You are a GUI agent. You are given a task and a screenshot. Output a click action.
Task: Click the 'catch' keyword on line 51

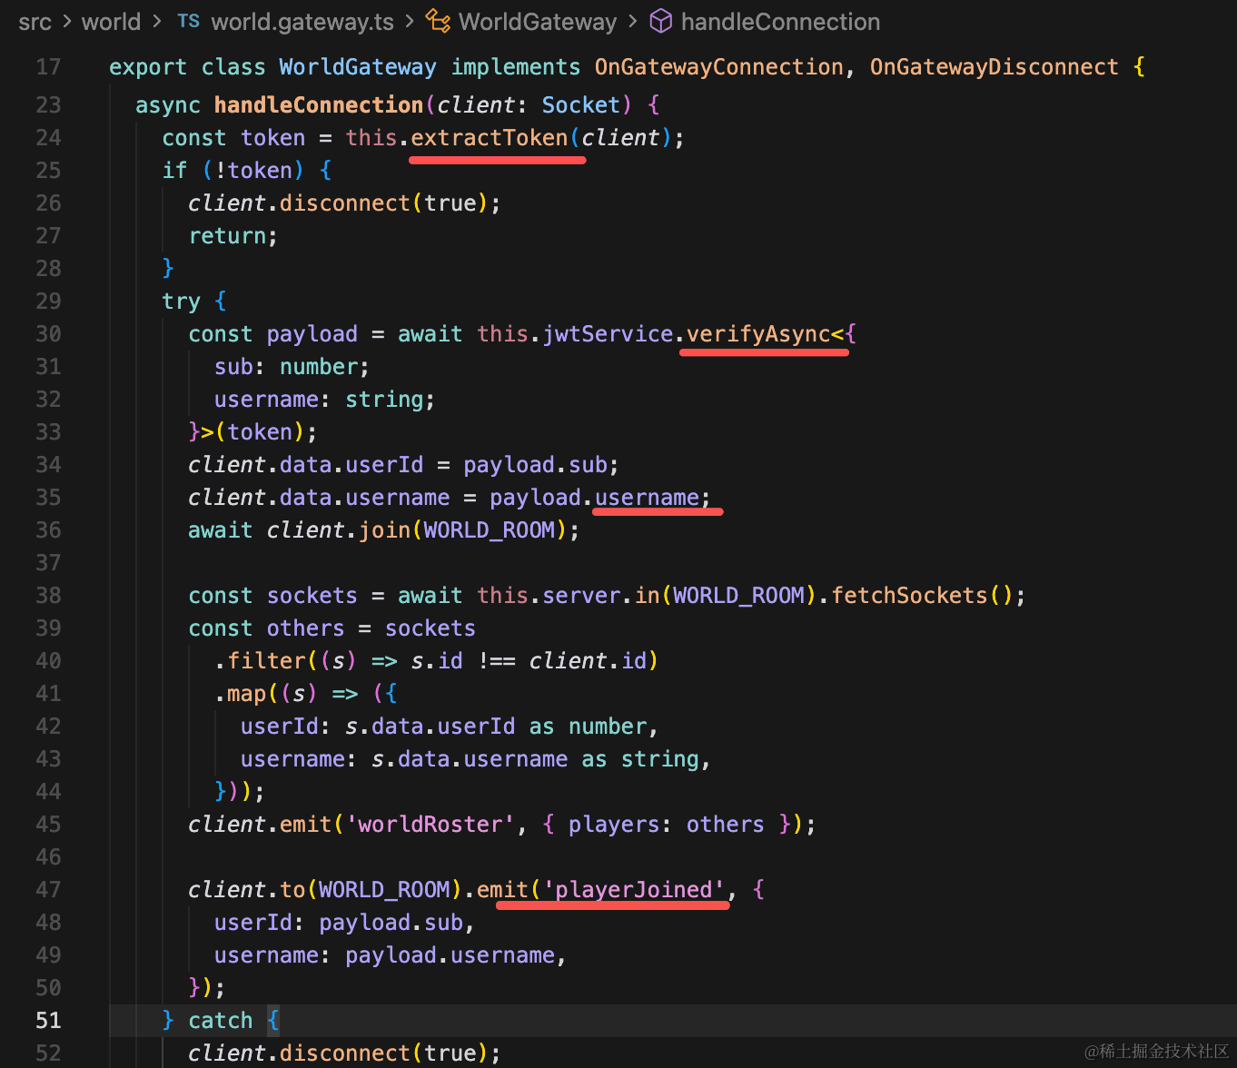pos(221,1021)
